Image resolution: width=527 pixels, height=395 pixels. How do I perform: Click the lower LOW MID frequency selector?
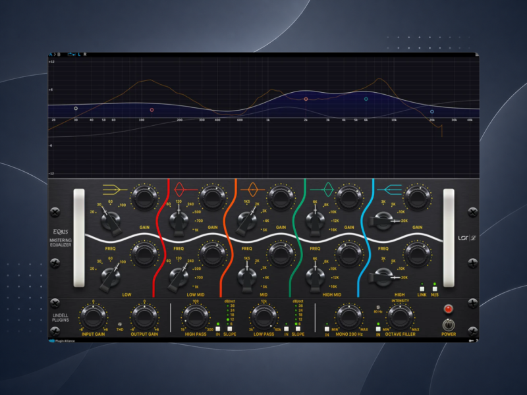pos(179,277)
